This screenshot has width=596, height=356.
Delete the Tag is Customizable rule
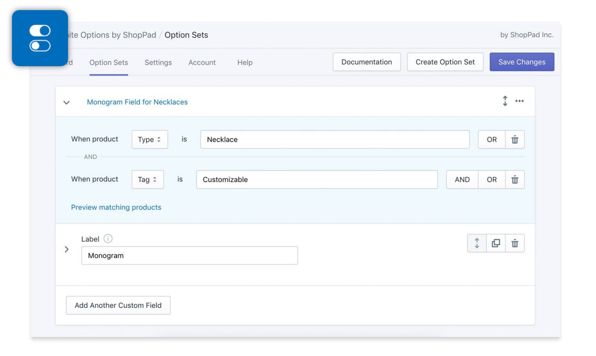(515, 179)
